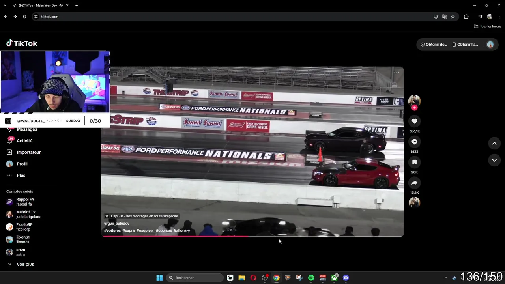Open vrgun_buludov creator username
Screen dimensions: 505x284
[117, 224]
